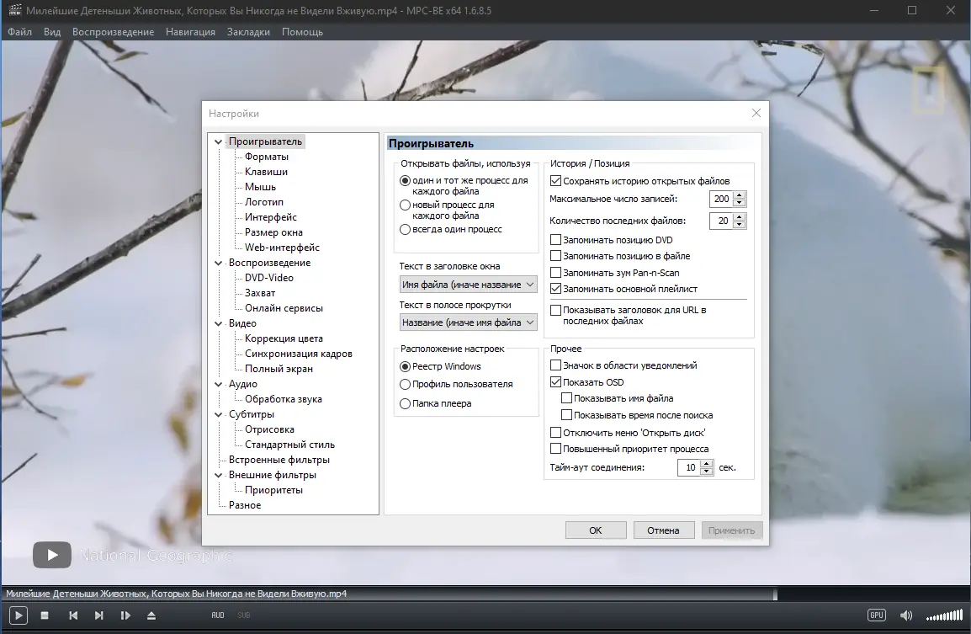This screenshot has width=971, height=634.
Task: Select the 'Профиль пользователя' radio option
Action: pos(404,384)
